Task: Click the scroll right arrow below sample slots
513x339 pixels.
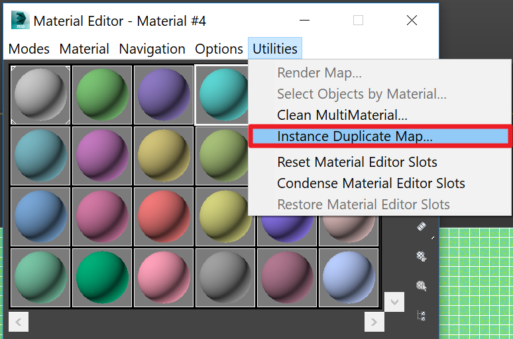Action: pos(374,322)
